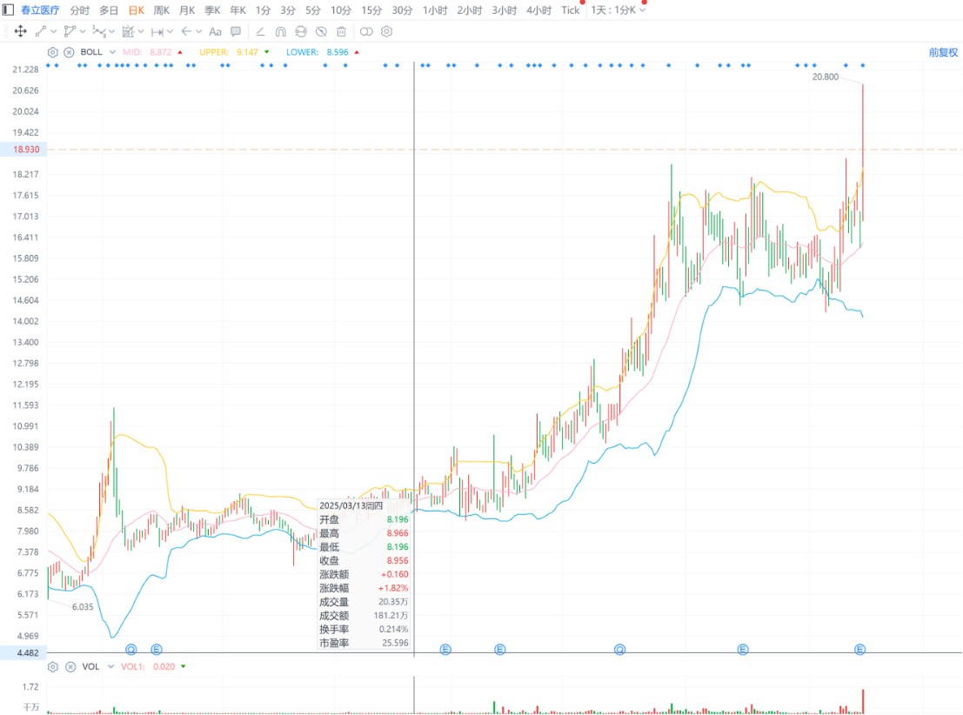Open the drawing toolbar settings gear
Image resolution: width=963 pixels, height=715 pixels.
(387, 31)
